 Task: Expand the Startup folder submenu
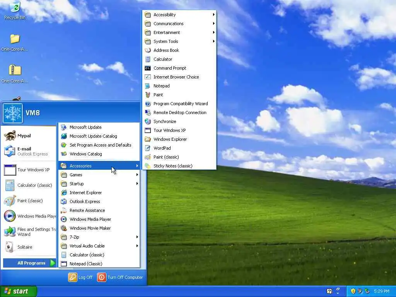click(99, 184)
